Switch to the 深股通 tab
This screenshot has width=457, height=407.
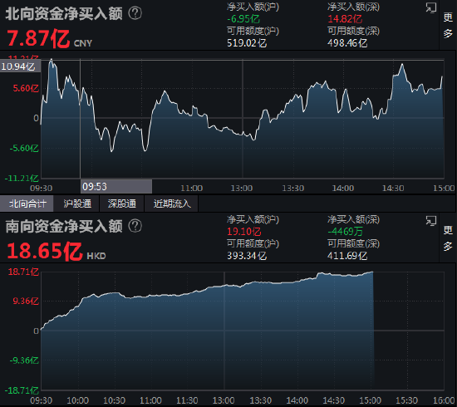click(x=122, y=203)
